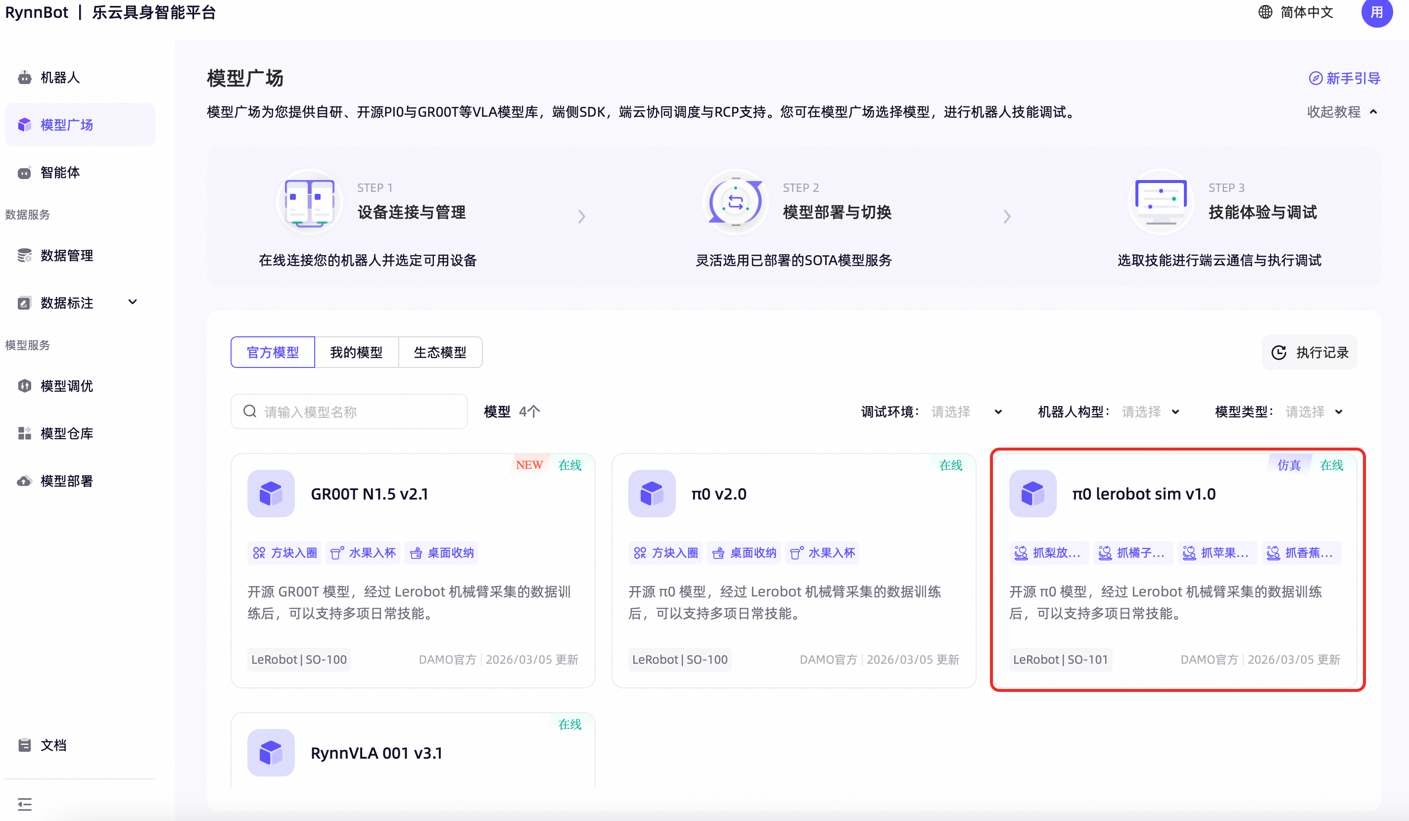Click the 水果入杯 tag on GR00T card
1409x821 pixels.
(364, 553)
